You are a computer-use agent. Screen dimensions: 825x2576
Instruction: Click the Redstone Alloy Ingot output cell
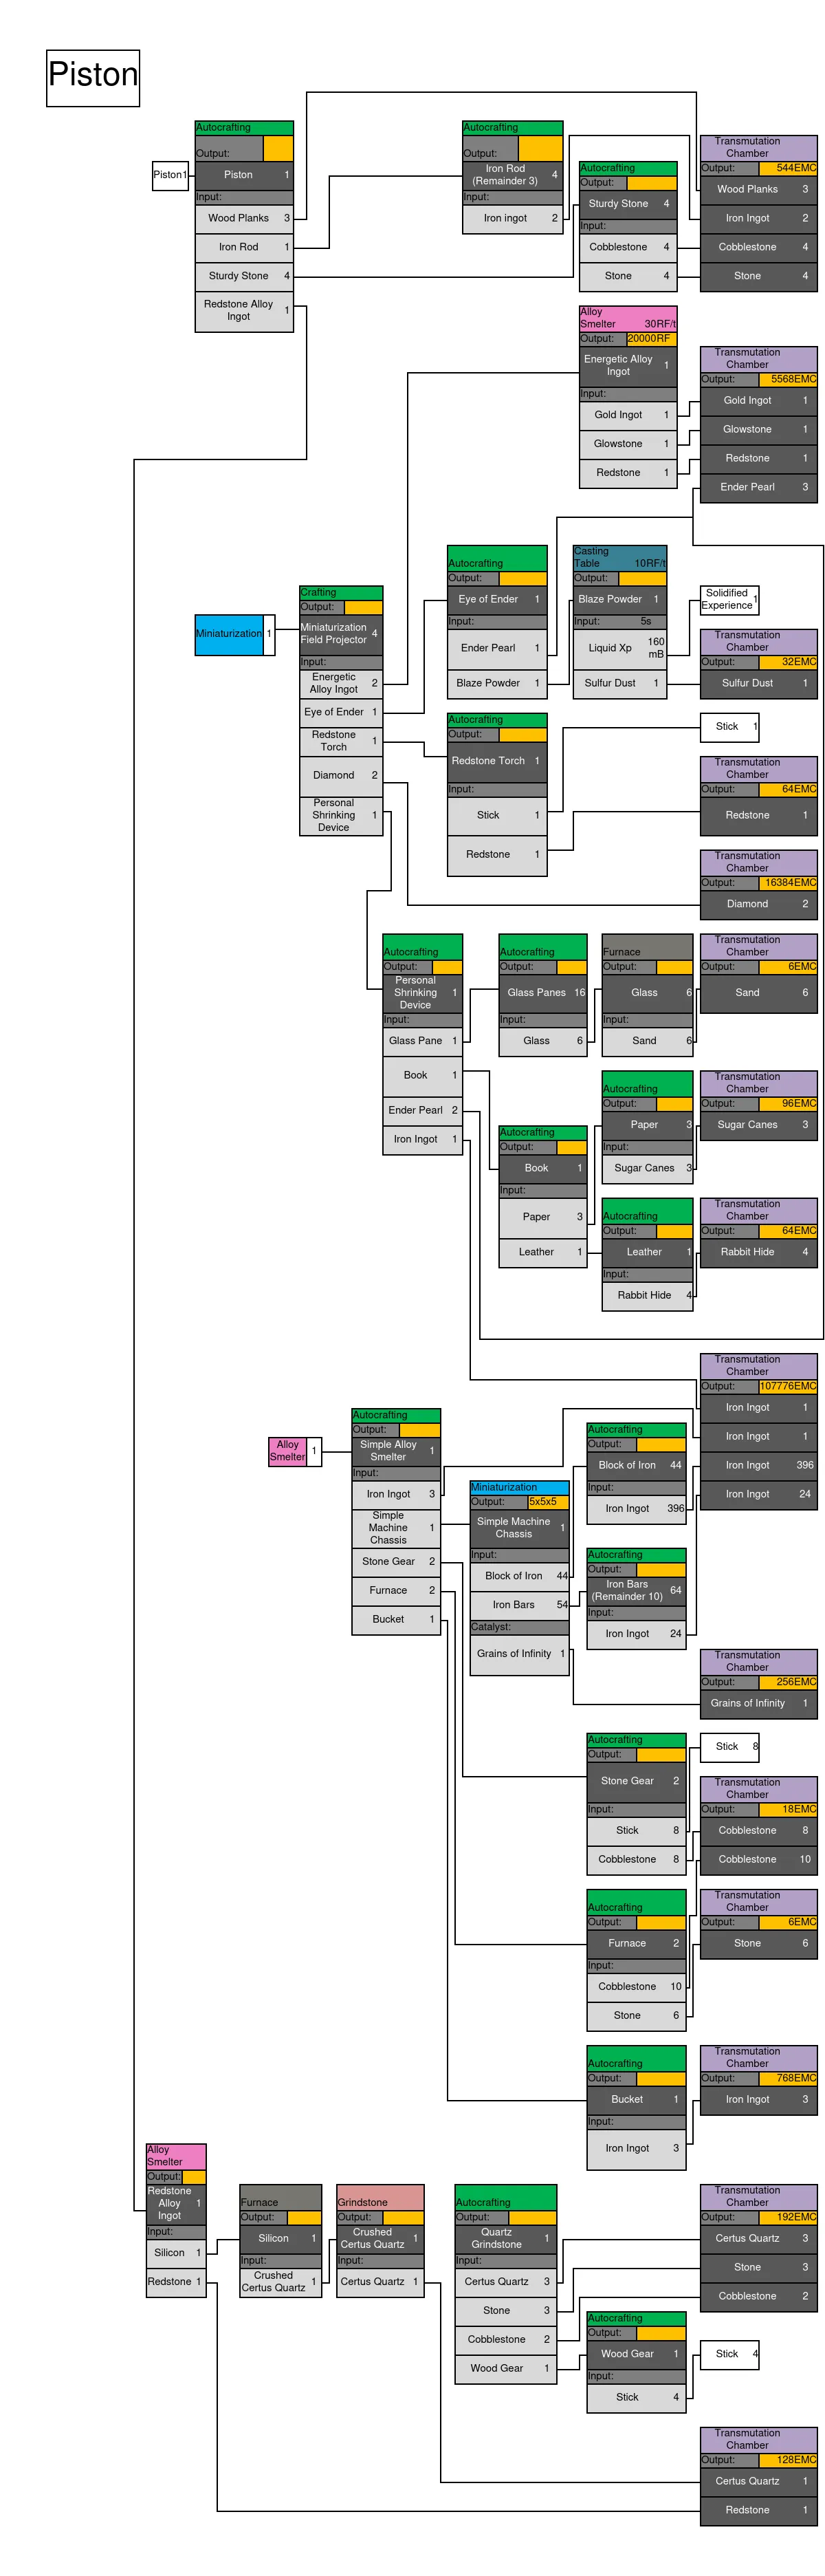[176, 2203]
